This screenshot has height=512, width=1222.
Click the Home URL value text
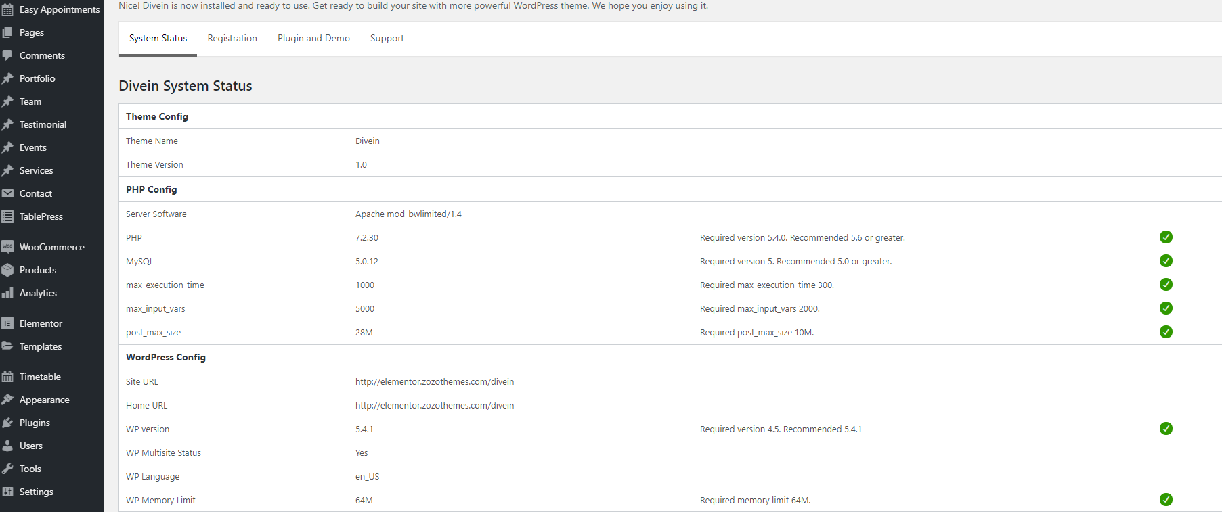435,406
